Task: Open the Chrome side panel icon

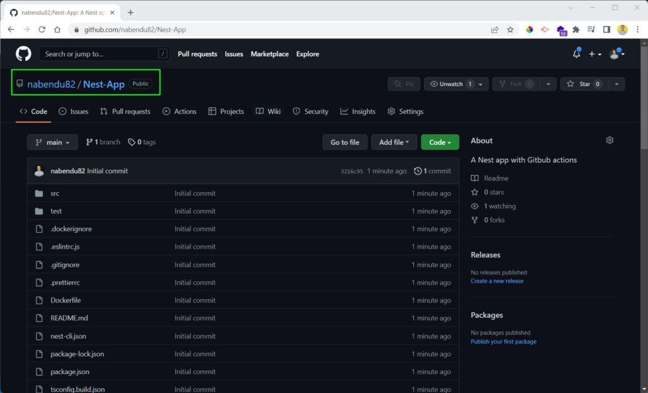Action: click(x=607, y=29)
